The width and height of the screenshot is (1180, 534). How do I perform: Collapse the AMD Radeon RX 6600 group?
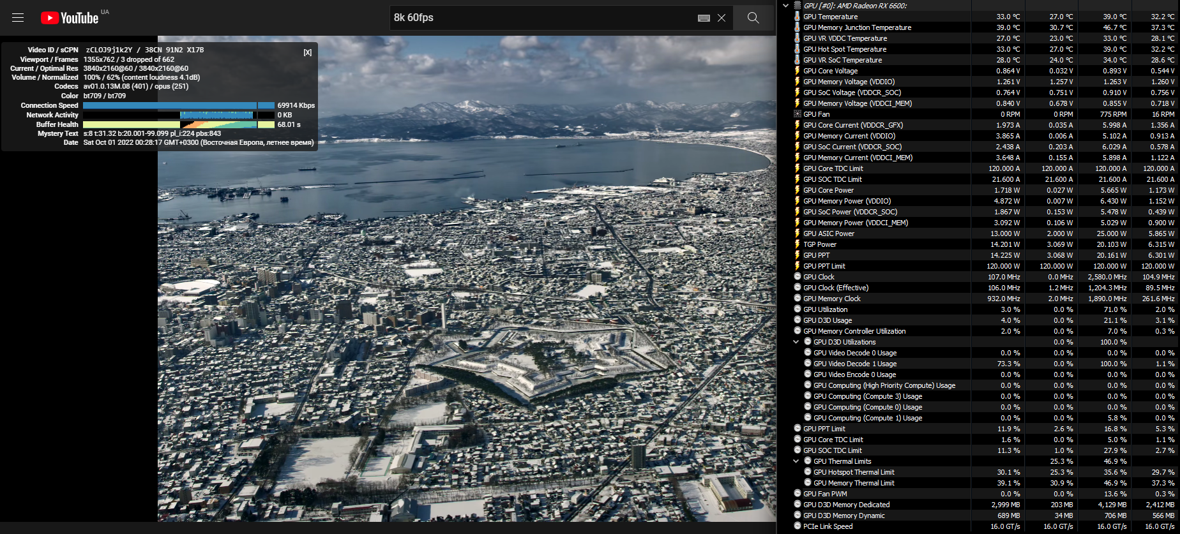click(785, 6)
